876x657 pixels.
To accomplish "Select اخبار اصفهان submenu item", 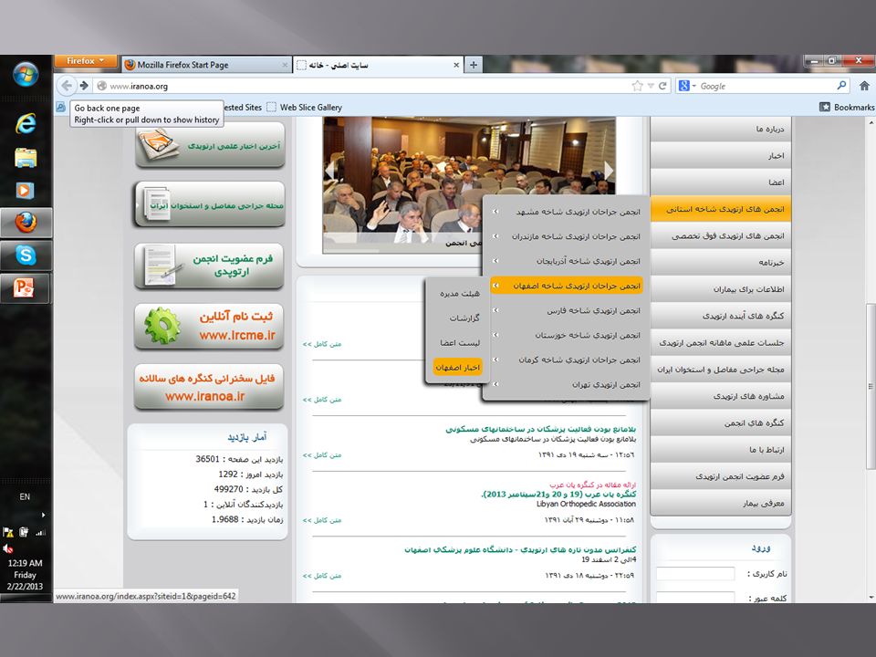I will [x=457, y=367].
